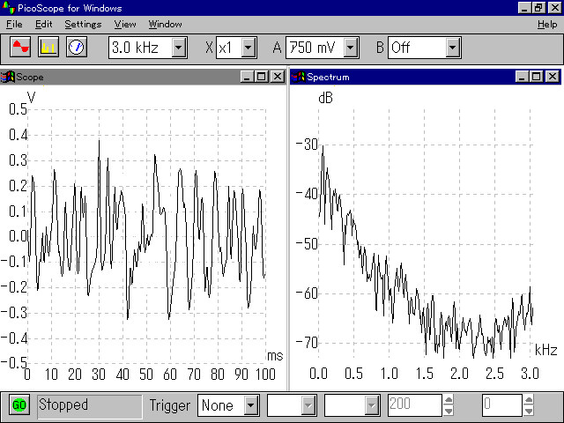Open a new Scope view via red waveform icon
Viewport: 564px width, 423px height.
click(x=20, y=47)
